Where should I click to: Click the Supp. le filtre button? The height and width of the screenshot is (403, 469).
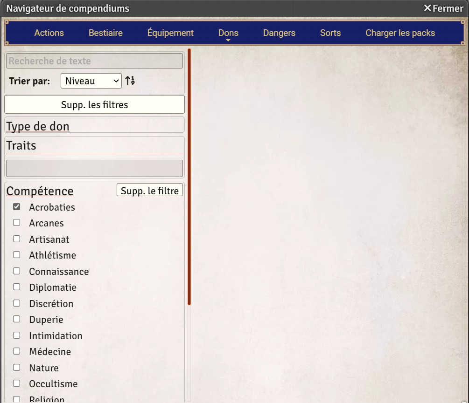pyautogui.click(x=149, y=190)
